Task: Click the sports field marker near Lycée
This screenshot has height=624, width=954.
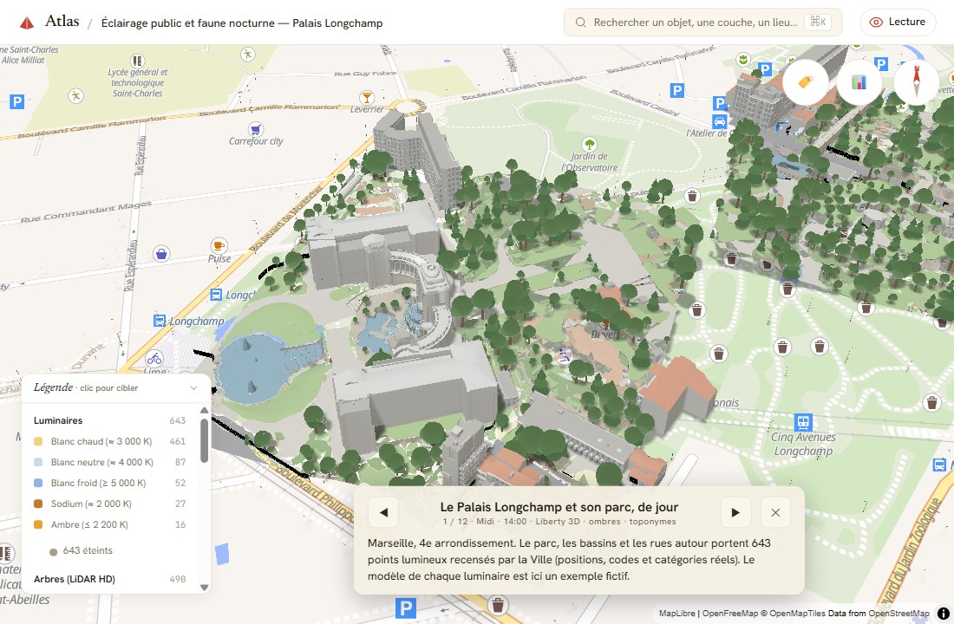Action: (x=75, y=95)
